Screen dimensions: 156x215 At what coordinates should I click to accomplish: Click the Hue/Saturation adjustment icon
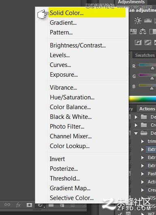tap(133, 32)
